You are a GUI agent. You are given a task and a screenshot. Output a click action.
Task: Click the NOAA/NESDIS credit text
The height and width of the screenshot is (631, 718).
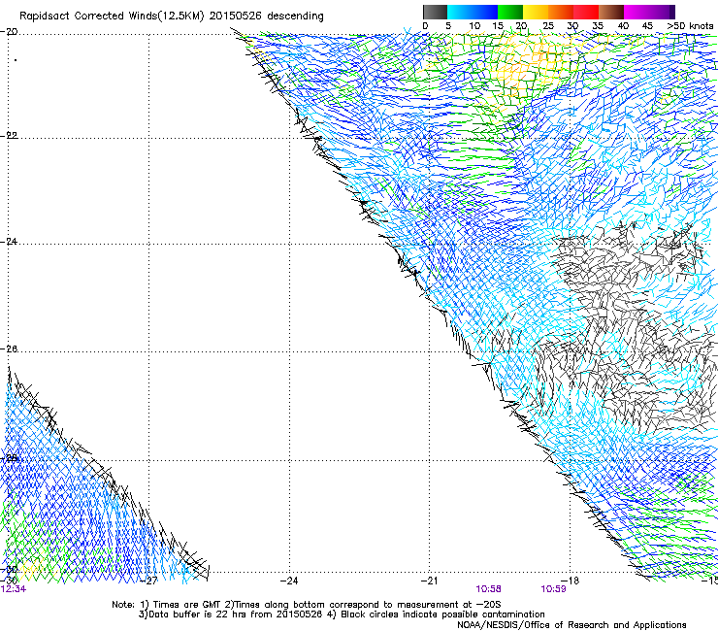tap(571, 625)
